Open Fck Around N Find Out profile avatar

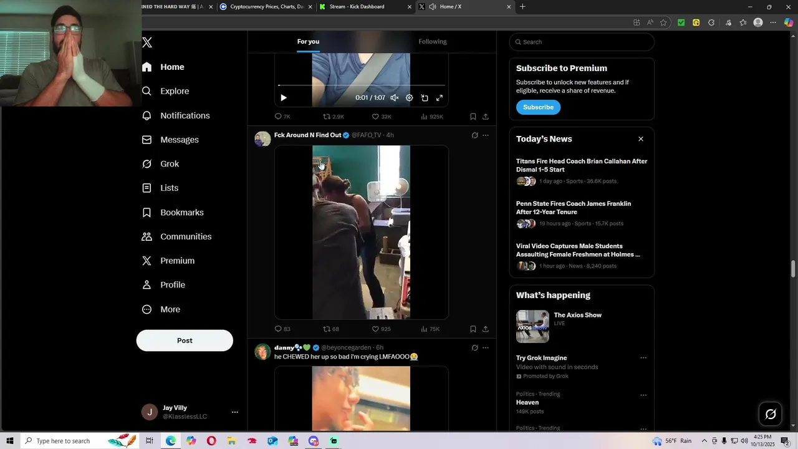tap(262, 139)
